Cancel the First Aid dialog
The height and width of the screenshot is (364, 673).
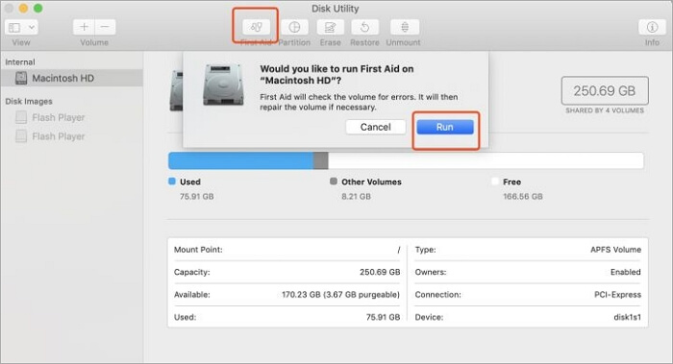coord(376,127)
